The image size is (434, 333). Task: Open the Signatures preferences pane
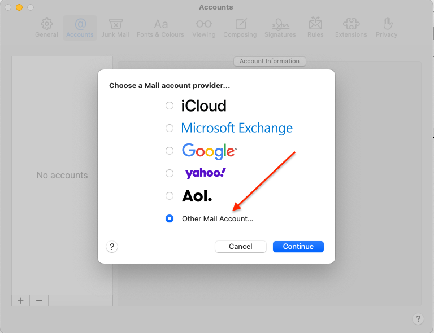[x=280, y=28]
